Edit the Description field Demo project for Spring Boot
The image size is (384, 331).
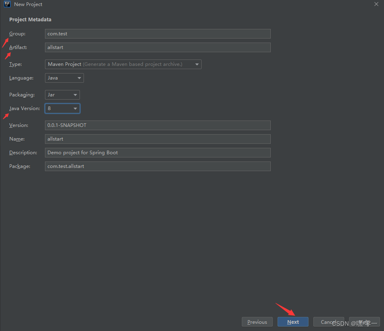[x=158, y=153]
